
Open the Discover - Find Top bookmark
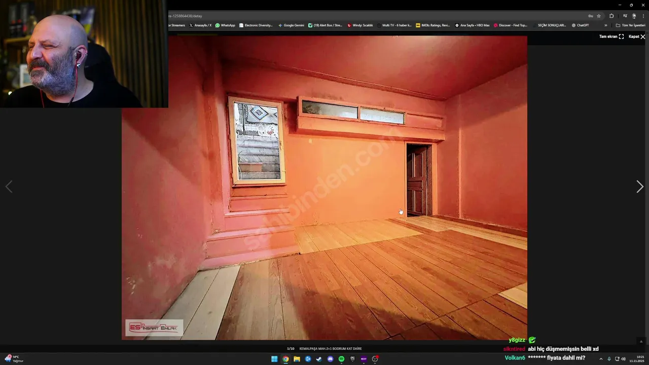511,25
